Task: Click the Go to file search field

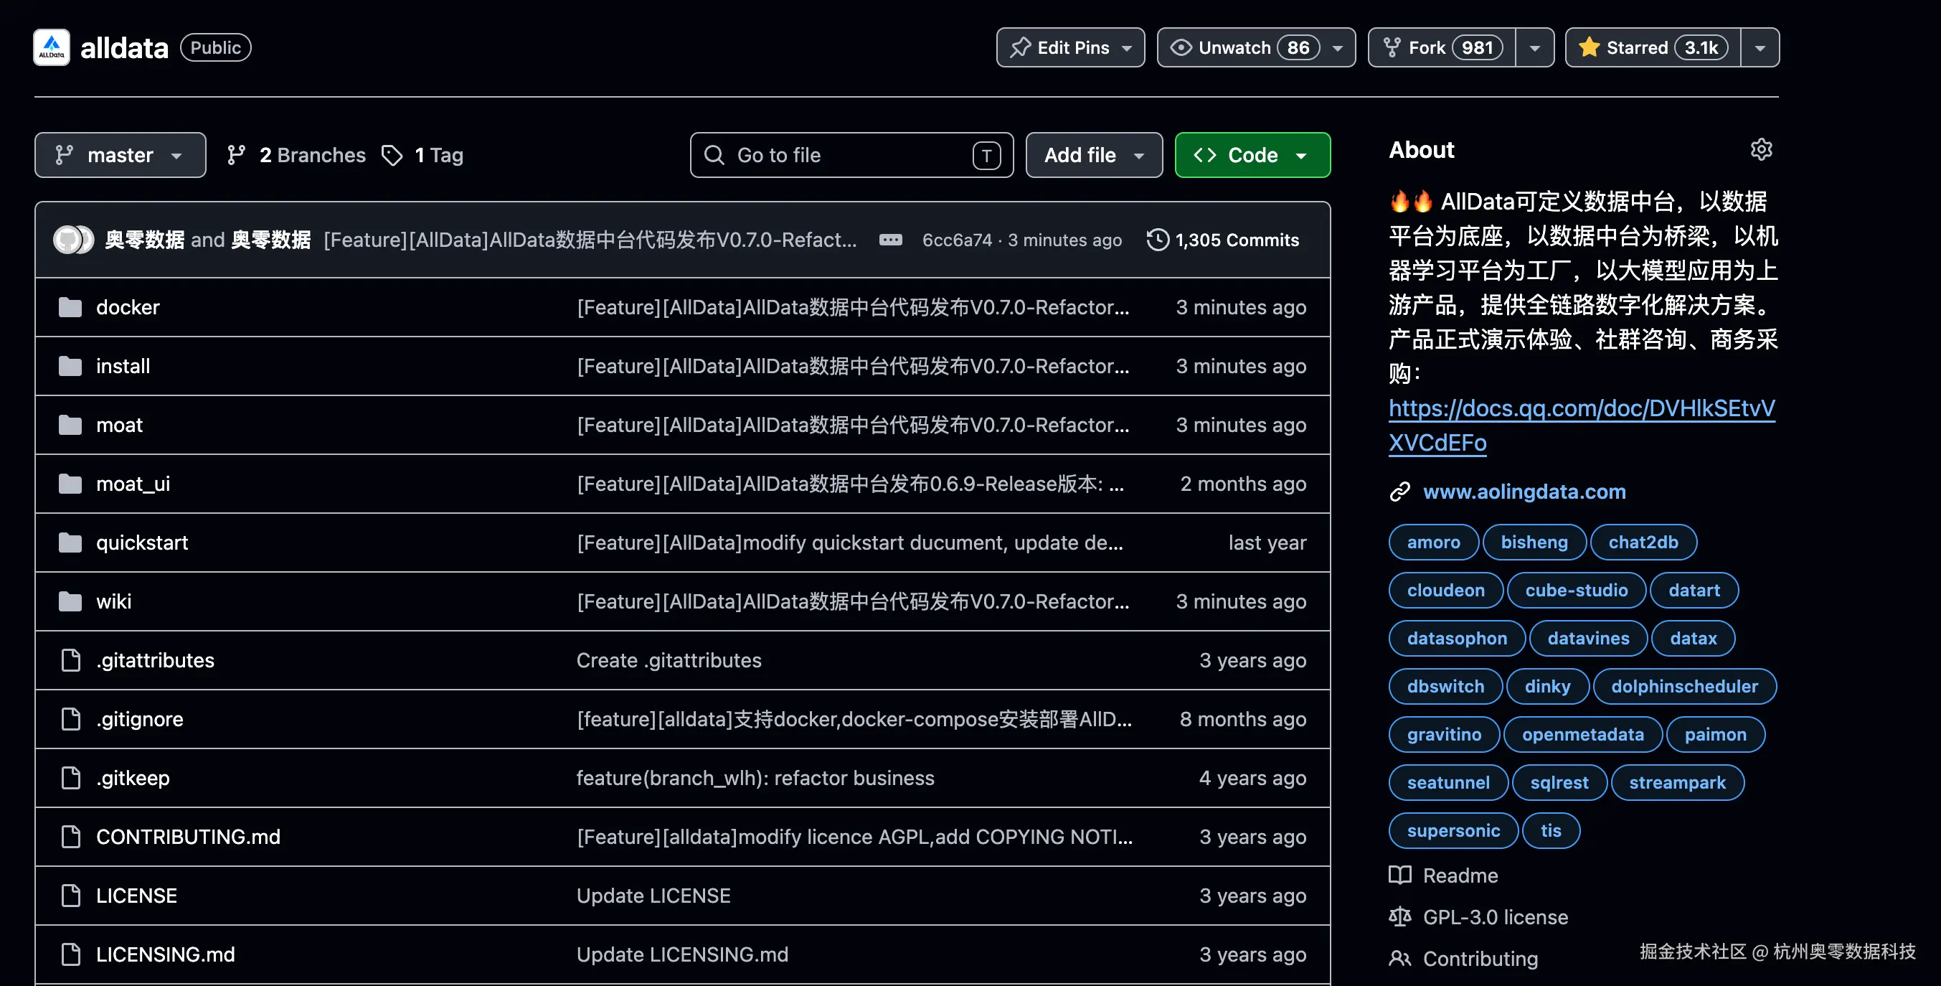Action: click(x=851, y=154)
